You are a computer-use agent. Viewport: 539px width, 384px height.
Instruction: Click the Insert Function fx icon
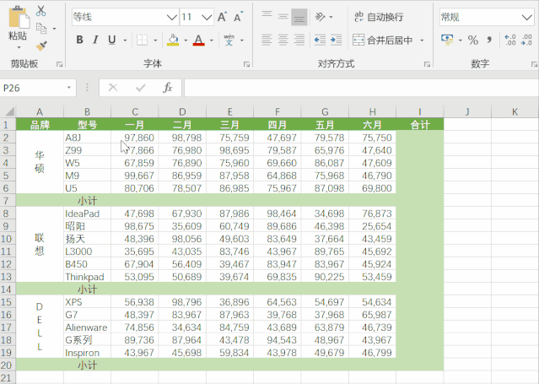pos(167,88)
